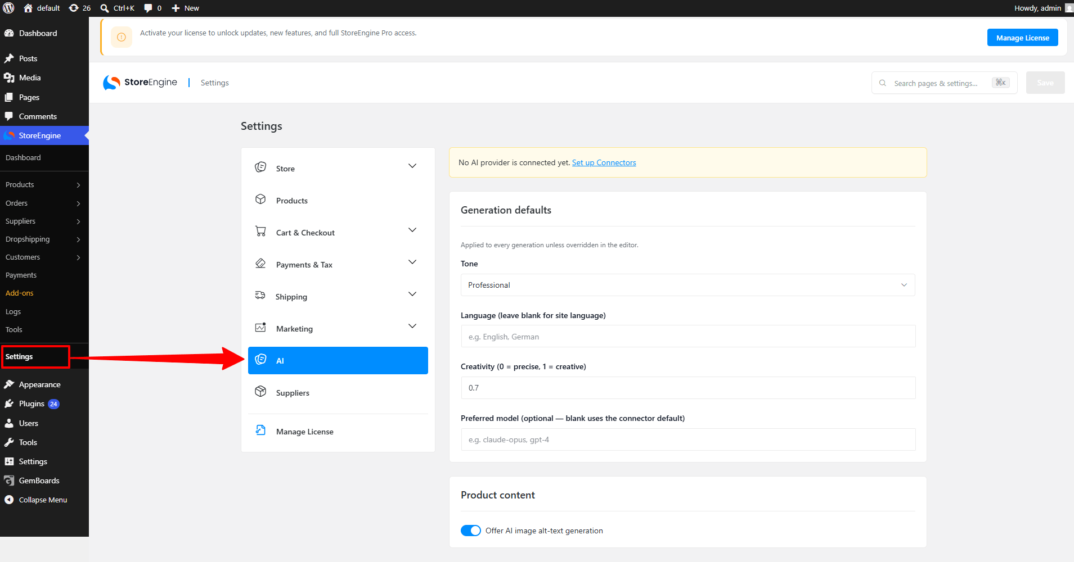Click the Suppliers package icon
Viewport: 1074px width, 562px height.
260,391
